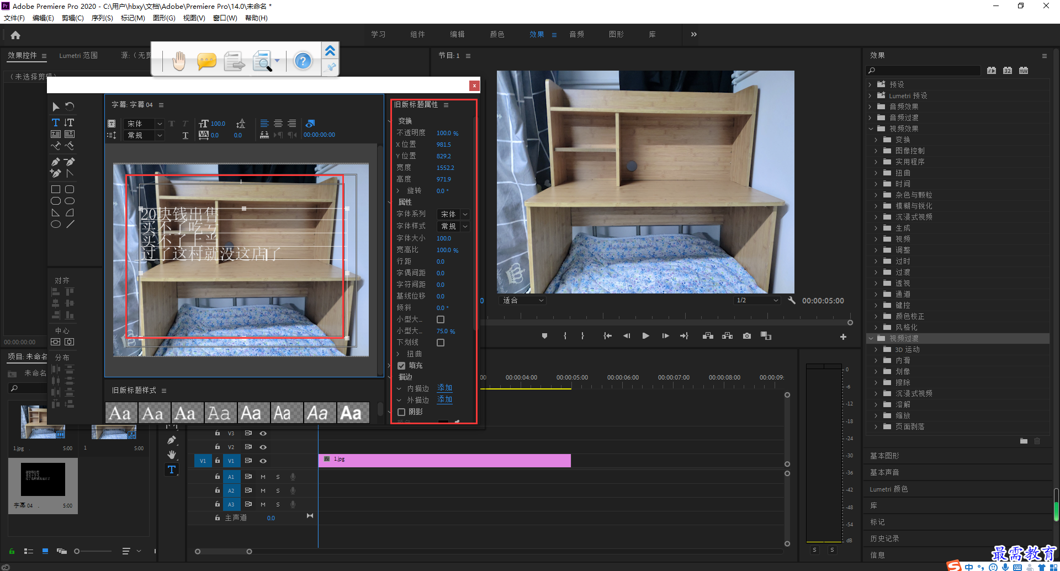Select the vertical Type tool

click(x=69, y=122)
